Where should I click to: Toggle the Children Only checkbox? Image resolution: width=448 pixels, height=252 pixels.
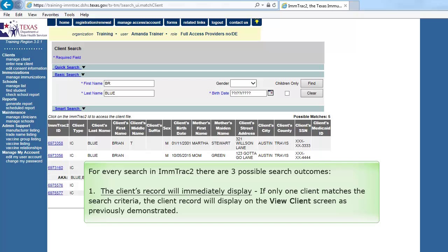click(x=287, y=93)
